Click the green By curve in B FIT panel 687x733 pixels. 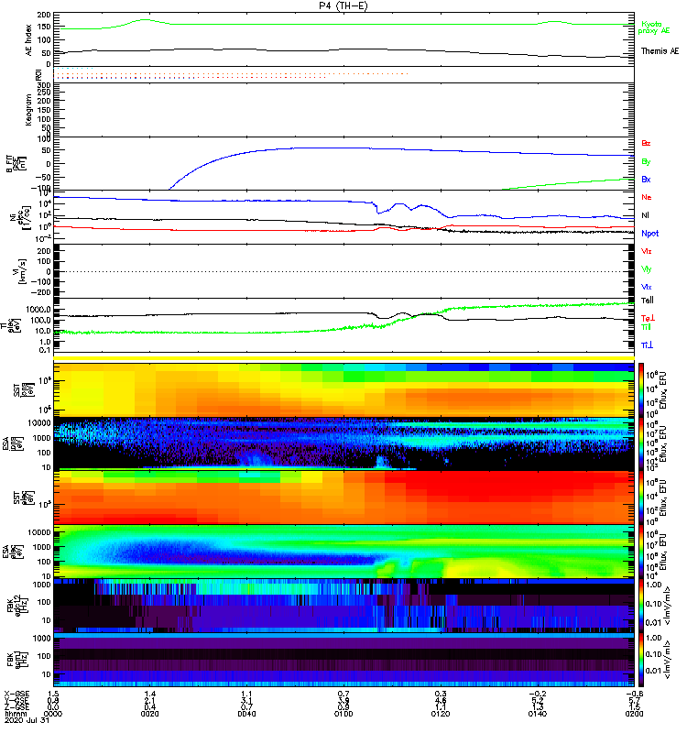[568, 184]
